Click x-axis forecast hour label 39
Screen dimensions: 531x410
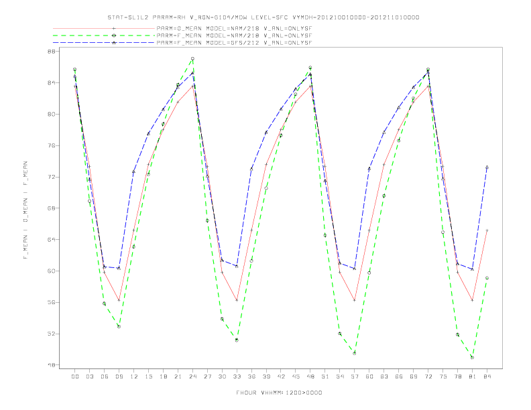click(x=266, y=377)
